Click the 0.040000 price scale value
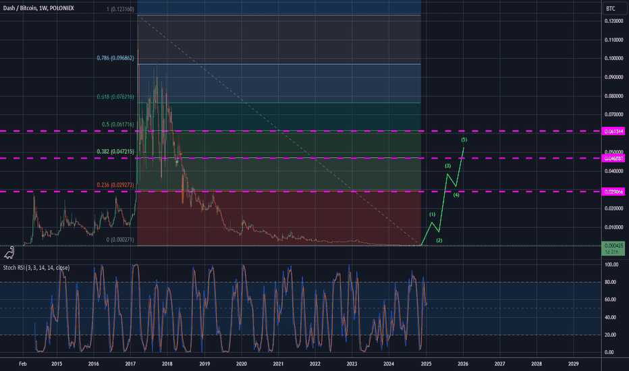This screenshot has height=371, width=629. coord(613,171)
